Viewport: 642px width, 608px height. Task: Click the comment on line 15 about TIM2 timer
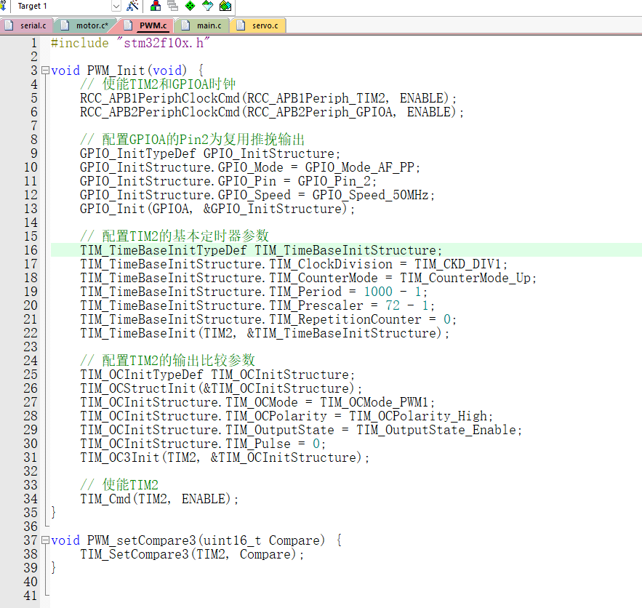174,236
